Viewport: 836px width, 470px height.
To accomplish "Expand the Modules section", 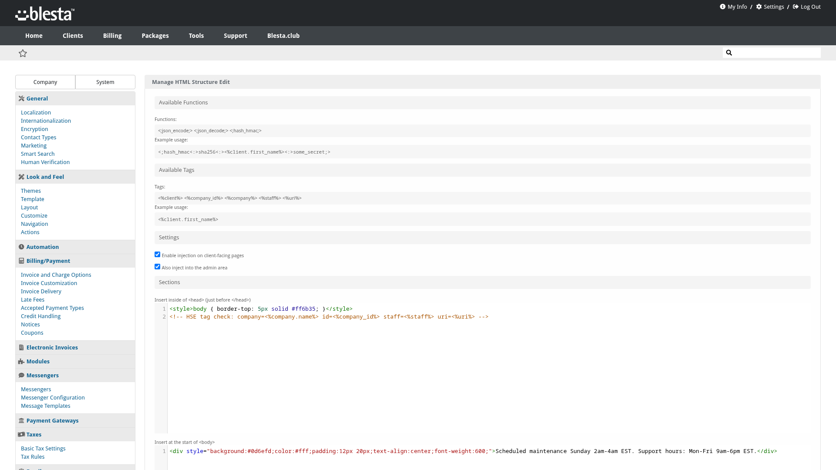I will click(75, 361).
